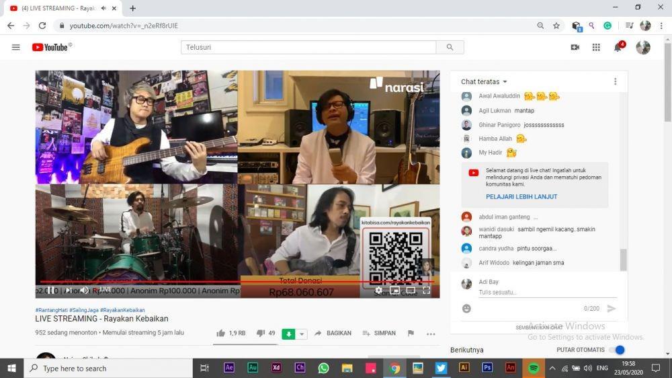
Task: Go to the YouTube home logo
Action: 52,47
